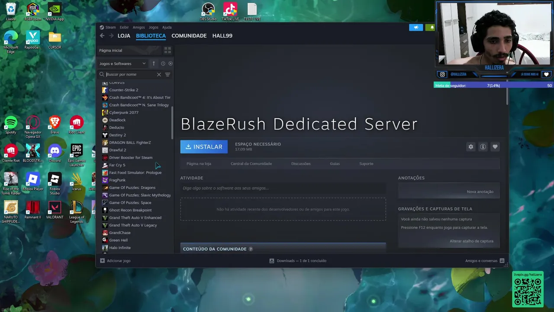
Task: Open the game info icon
Action: tap(483, 147)
